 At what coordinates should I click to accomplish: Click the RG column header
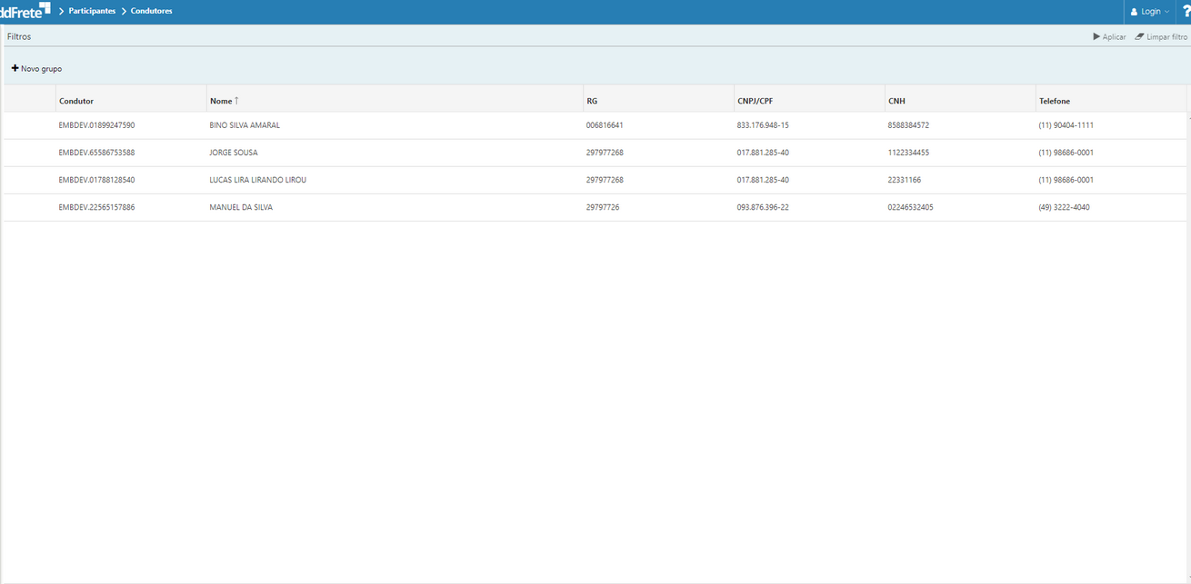click(x=592, y=101)
